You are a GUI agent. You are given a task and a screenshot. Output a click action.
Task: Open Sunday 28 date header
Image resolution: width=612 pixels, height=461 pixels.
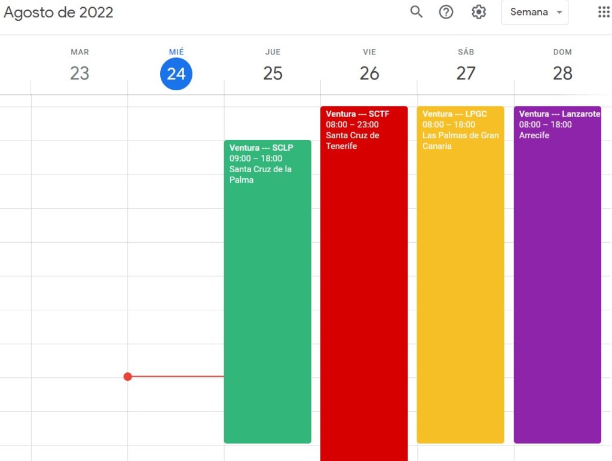coord(562,73)
